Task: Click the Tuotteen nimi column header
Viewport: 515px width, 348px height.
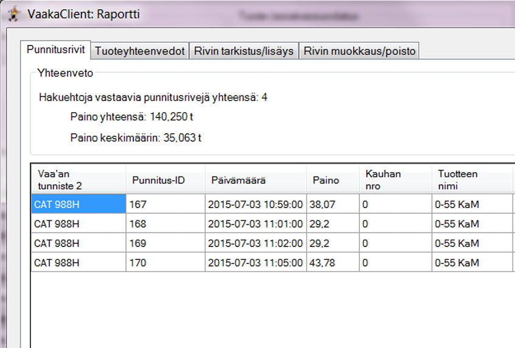Action: (472, 179)
